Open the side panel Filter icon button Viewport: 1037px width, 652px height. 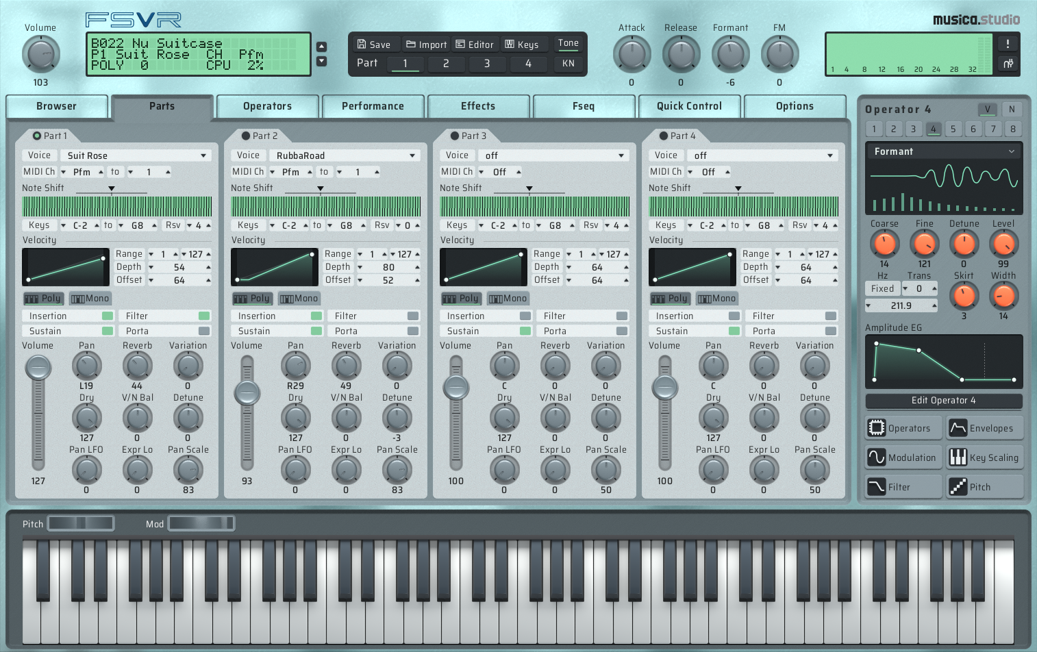point(903,487)
